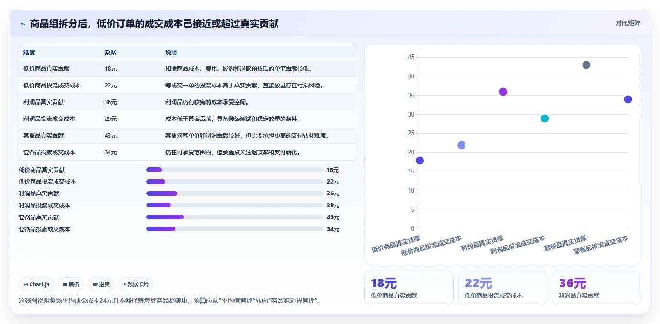This screenshot has width=660, height=324.
Task: Click the 数据 column header
Action: pyautogui.click(x=110, y=53)
